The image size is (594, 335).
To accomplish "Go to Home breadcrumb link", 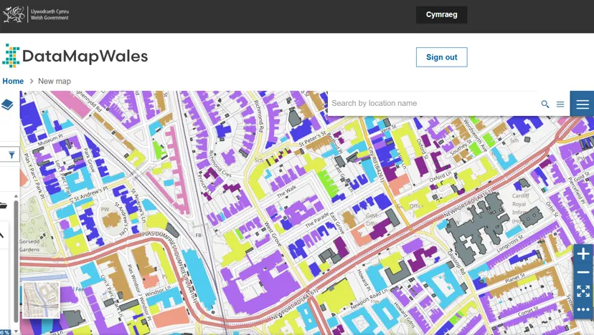I will 13,81.
